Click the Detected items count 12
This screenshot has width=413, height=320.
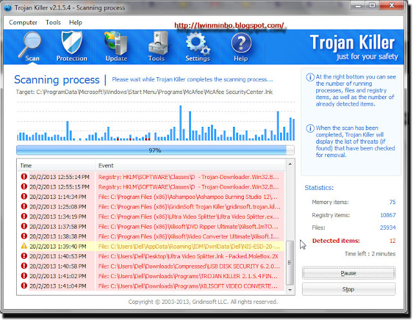pyautogui.click(x=392, y=240)
